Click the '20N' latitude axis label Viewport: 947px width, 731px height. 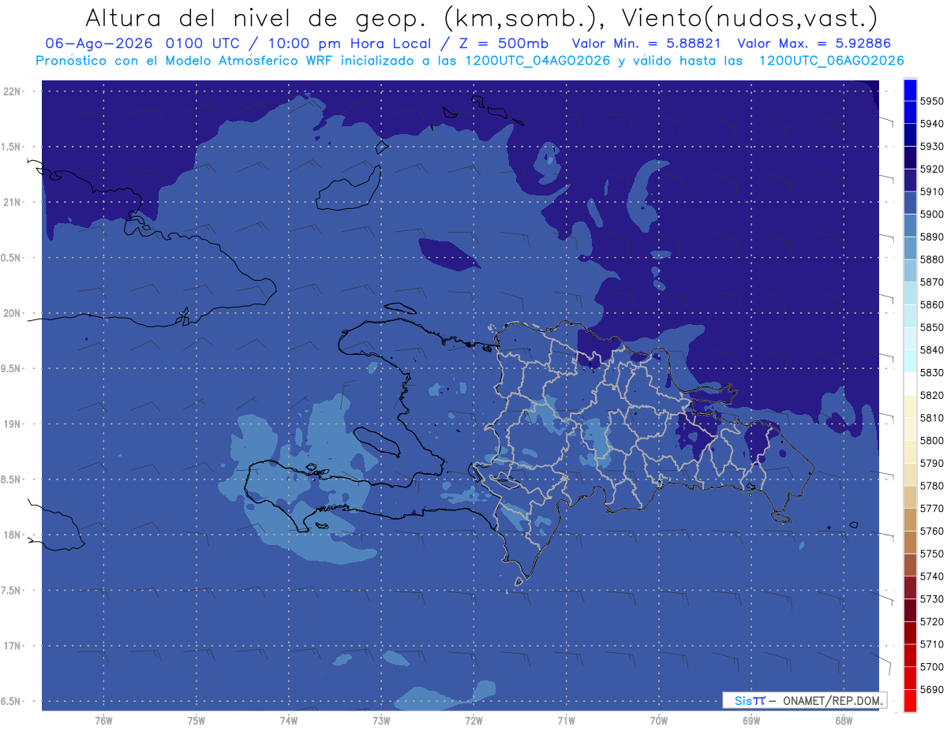13,313
